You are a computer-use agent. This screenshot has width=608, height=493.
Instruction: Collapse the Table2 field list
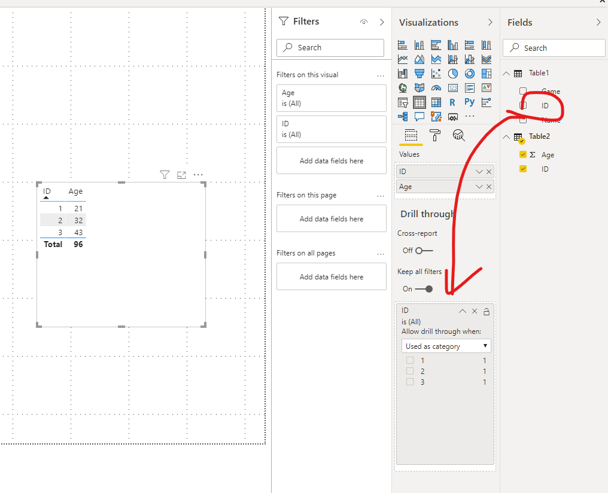point(506,137)
